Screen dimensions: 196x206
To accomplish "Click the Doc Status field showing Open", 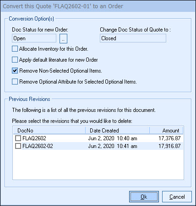I will [x=34, y=38].
